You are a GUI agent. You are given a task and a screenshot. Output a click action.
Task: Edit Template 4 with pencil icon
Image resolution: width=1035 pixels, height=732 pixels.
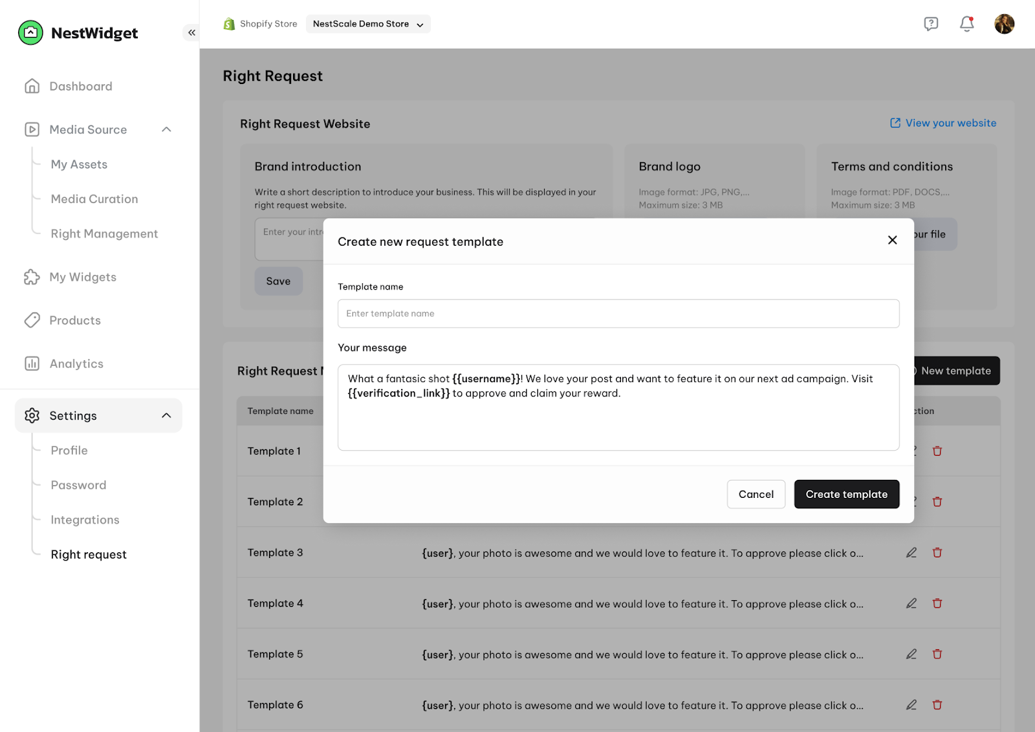(x=911, y=603)
